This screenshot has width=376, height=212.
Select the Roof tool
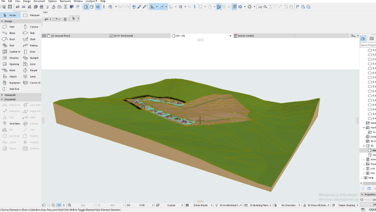point(10,39)
